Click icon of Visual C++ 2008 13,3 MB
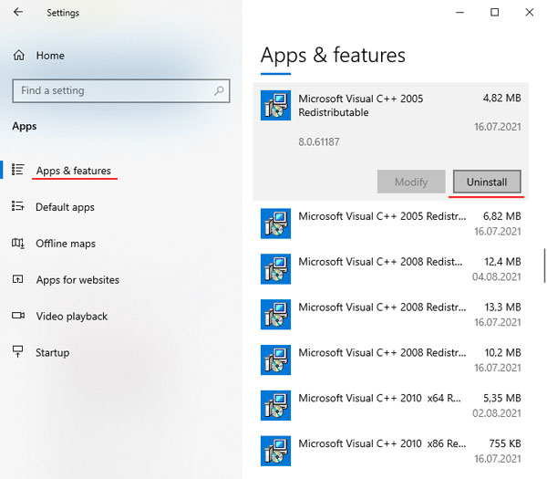The width and height of the screenshot is (547, 479). [x=275, y=314]
